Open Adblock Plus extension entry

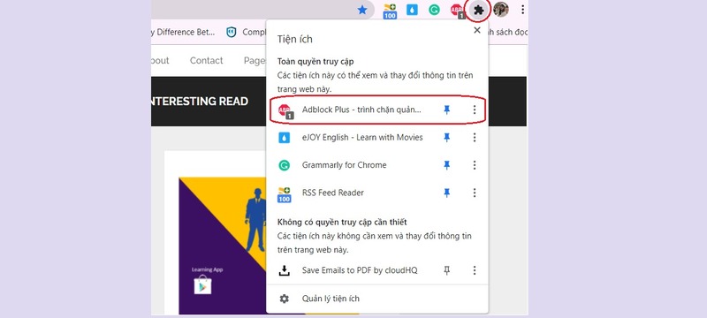pos(361,110)
